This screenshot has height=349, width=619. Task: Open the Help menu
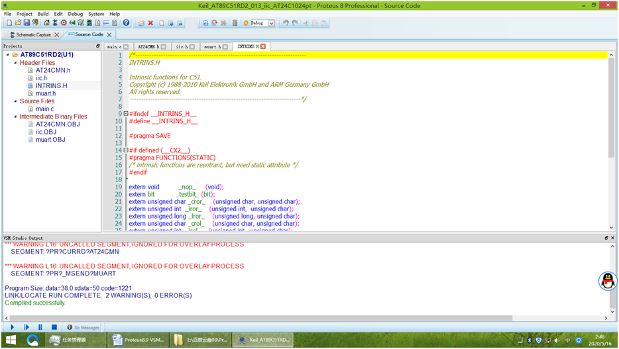point(115,14)
